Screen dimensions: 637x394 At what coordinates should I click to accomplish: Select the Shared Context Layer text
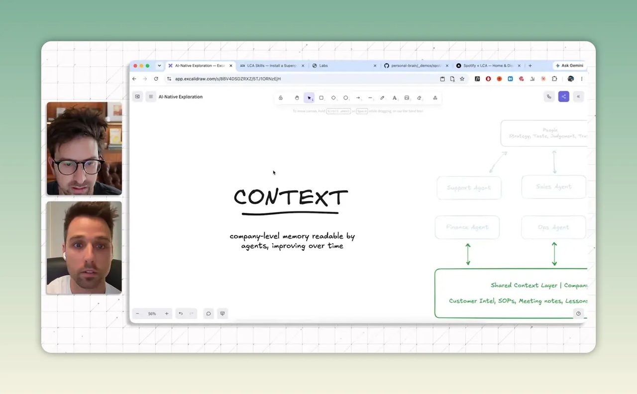(x=538, y=286)
